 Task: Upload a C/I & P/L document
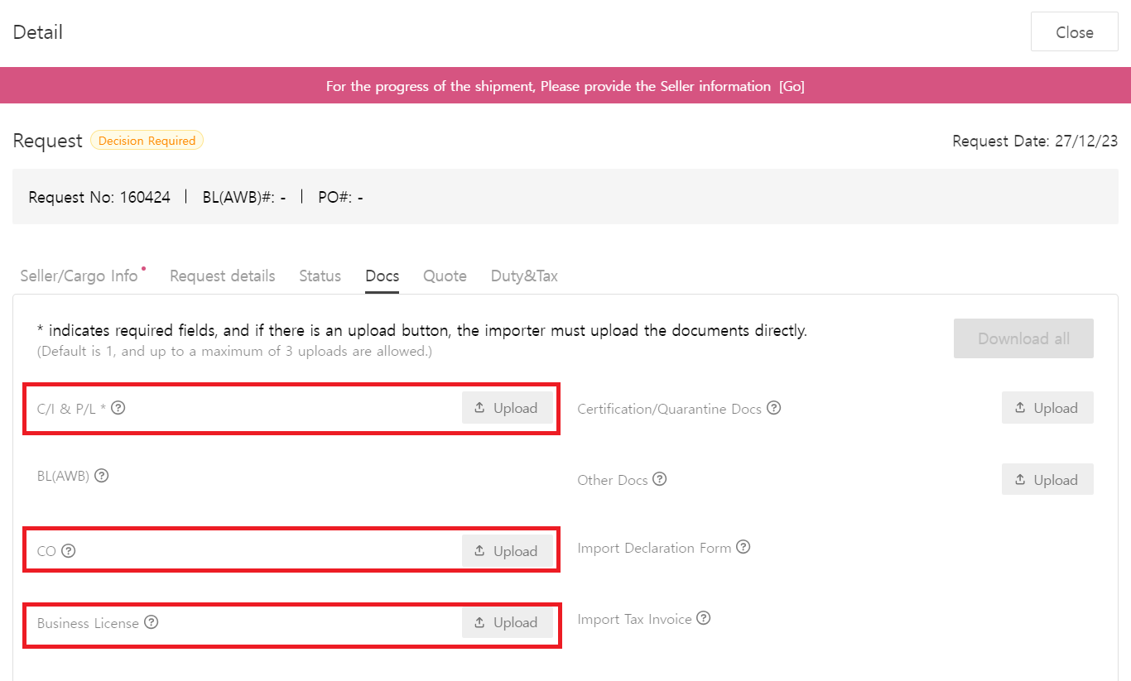point(507,408)
